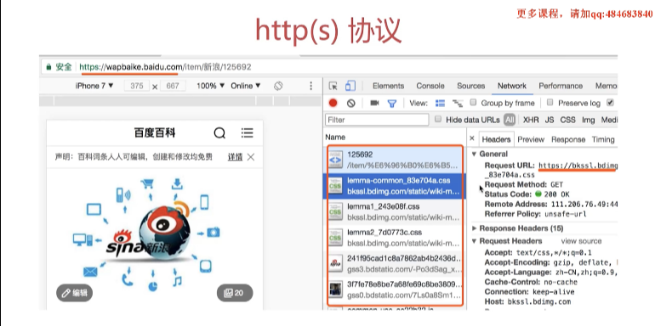
Task: Open the Performance panel tab
Action: click(x=561, y=86)
